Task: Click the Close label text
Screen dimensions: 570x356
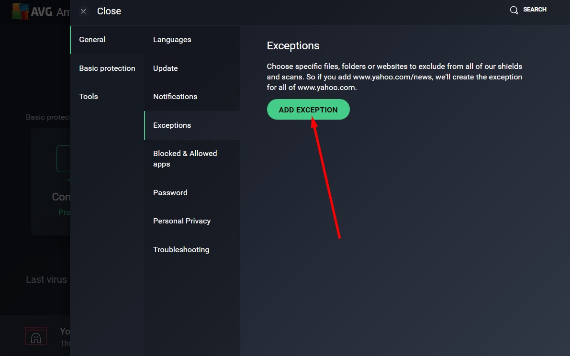Action: pos(109,11)
